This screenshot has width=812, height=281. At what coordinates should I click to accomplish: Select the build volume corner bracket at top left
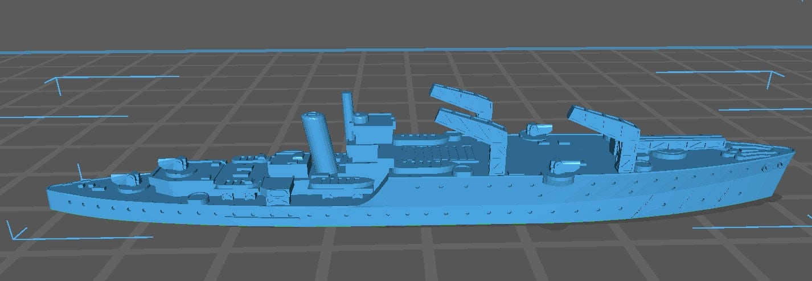click(58, 84)
